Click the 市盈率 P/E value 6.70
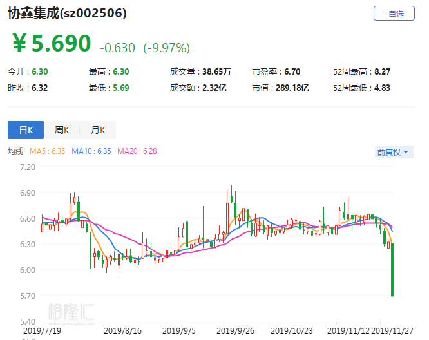Screen dimensions: 429x340 click(x=292, y=71)
